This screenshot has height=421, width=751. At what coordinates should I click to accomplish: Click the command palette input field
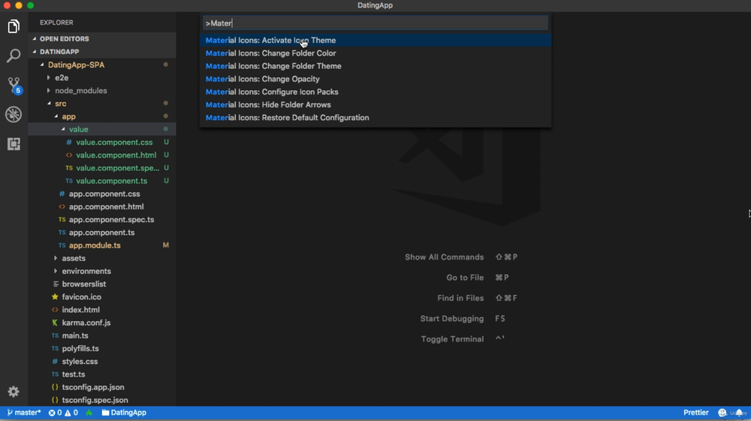375,23
